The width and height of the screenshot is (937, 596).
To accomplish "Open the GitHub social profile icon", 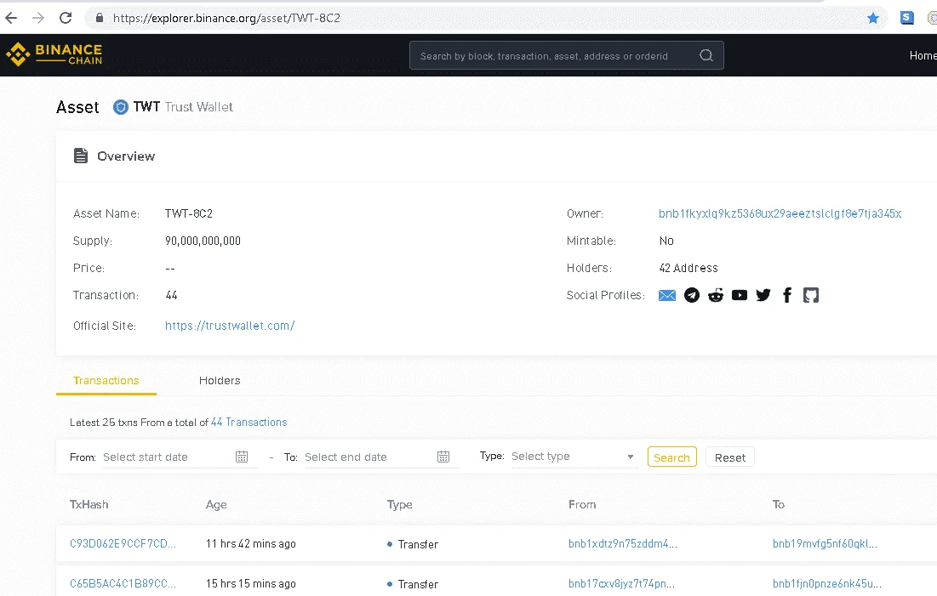I will click(x=811, y=295).
